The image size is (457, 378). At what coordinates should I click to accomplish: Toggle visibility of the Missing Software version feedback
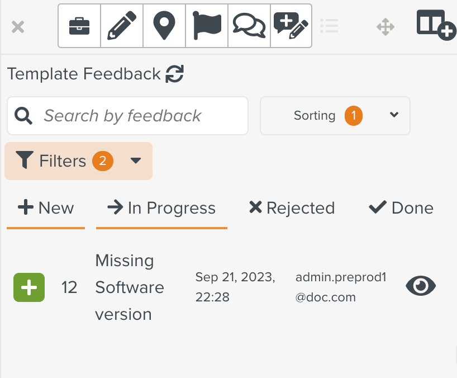[x=420, y=285]
